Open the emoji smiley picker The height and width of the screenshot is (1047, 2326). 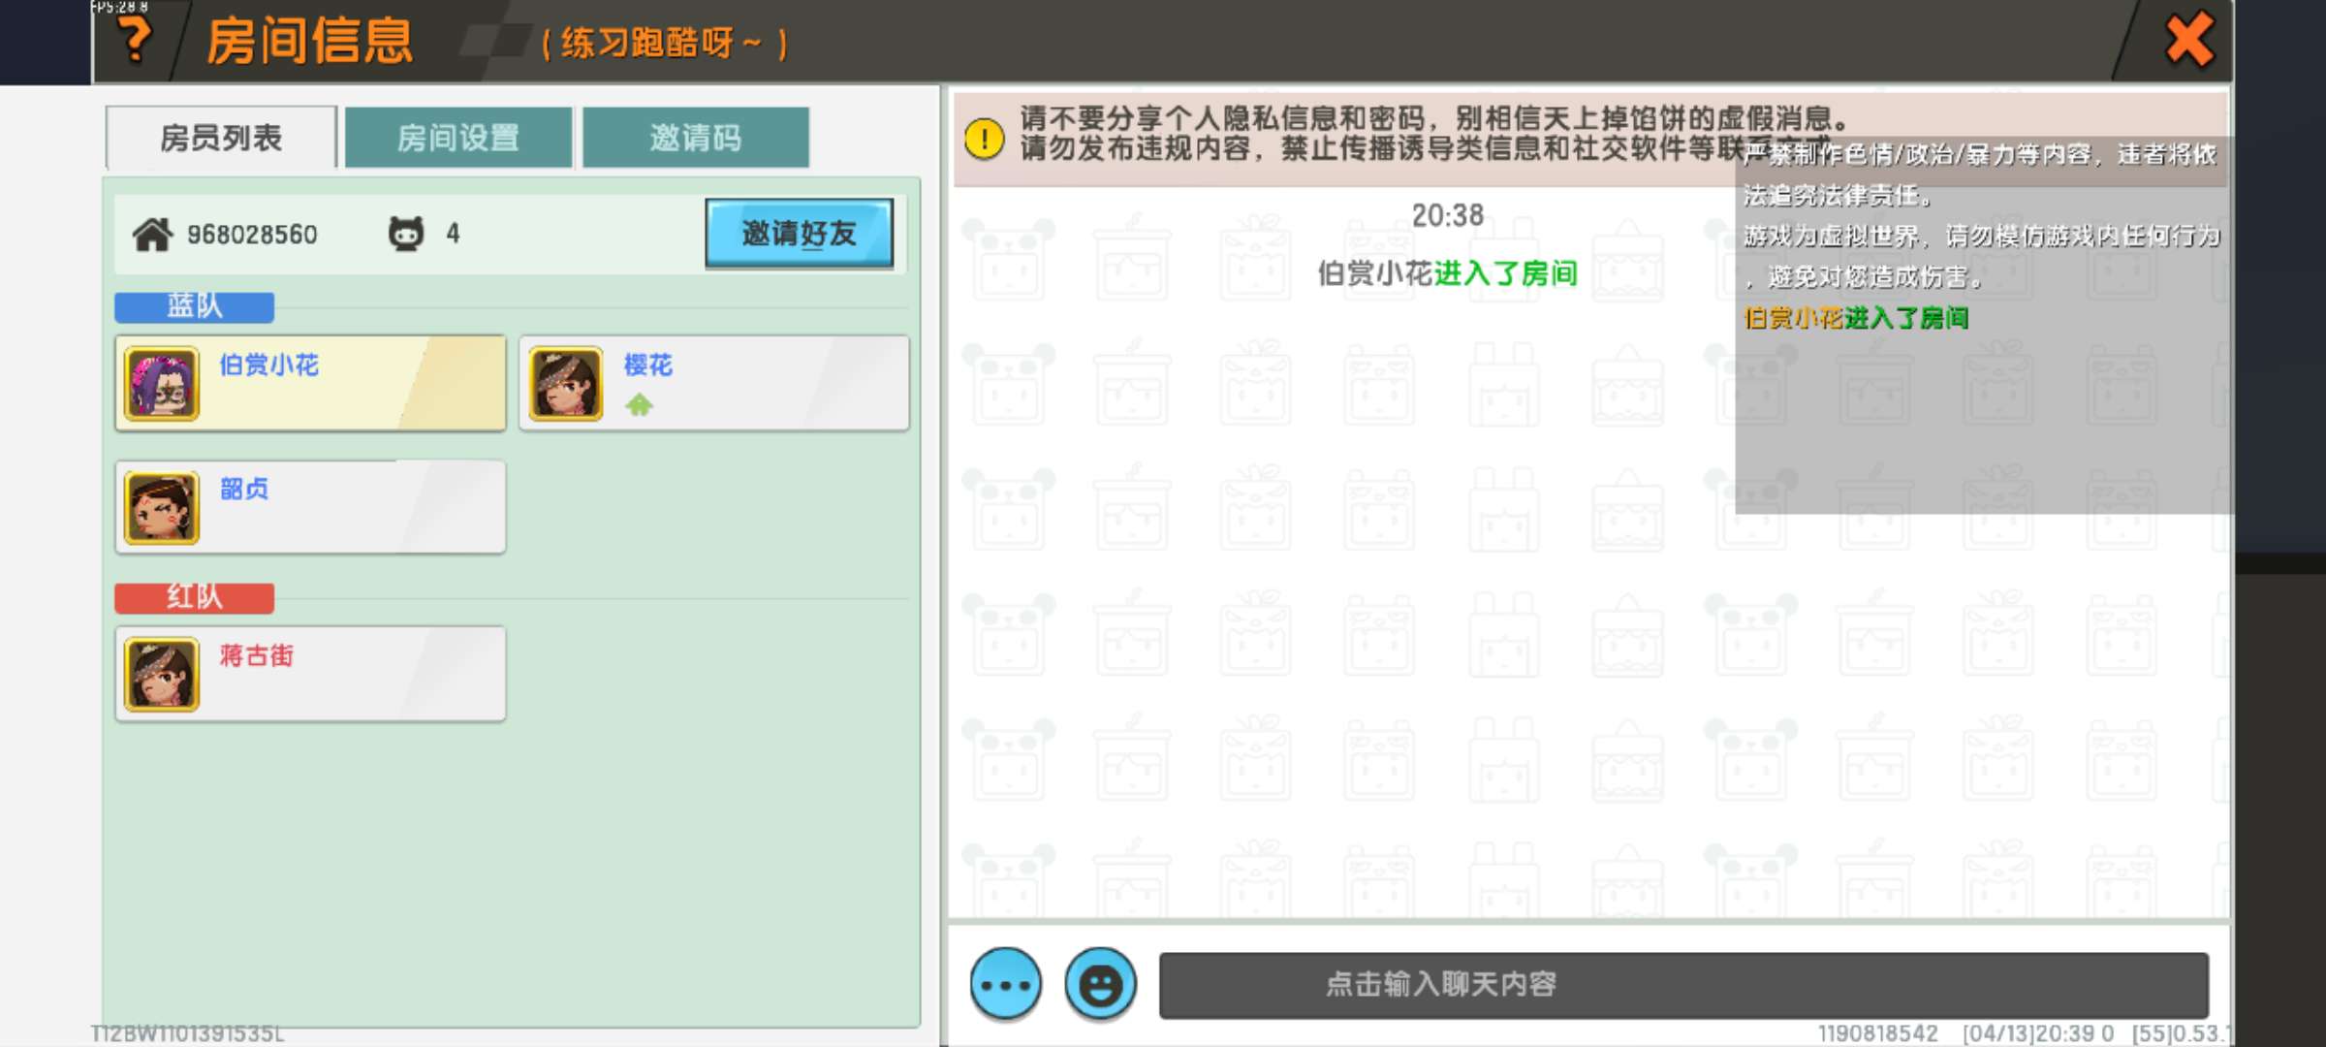click(1100, 984)
